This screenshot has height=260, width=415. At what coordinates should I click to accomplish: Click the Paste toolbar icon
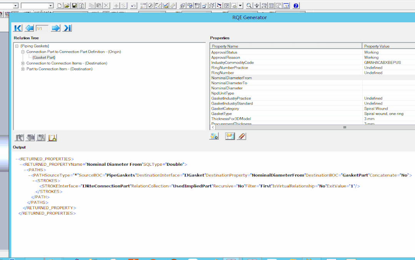99,5
